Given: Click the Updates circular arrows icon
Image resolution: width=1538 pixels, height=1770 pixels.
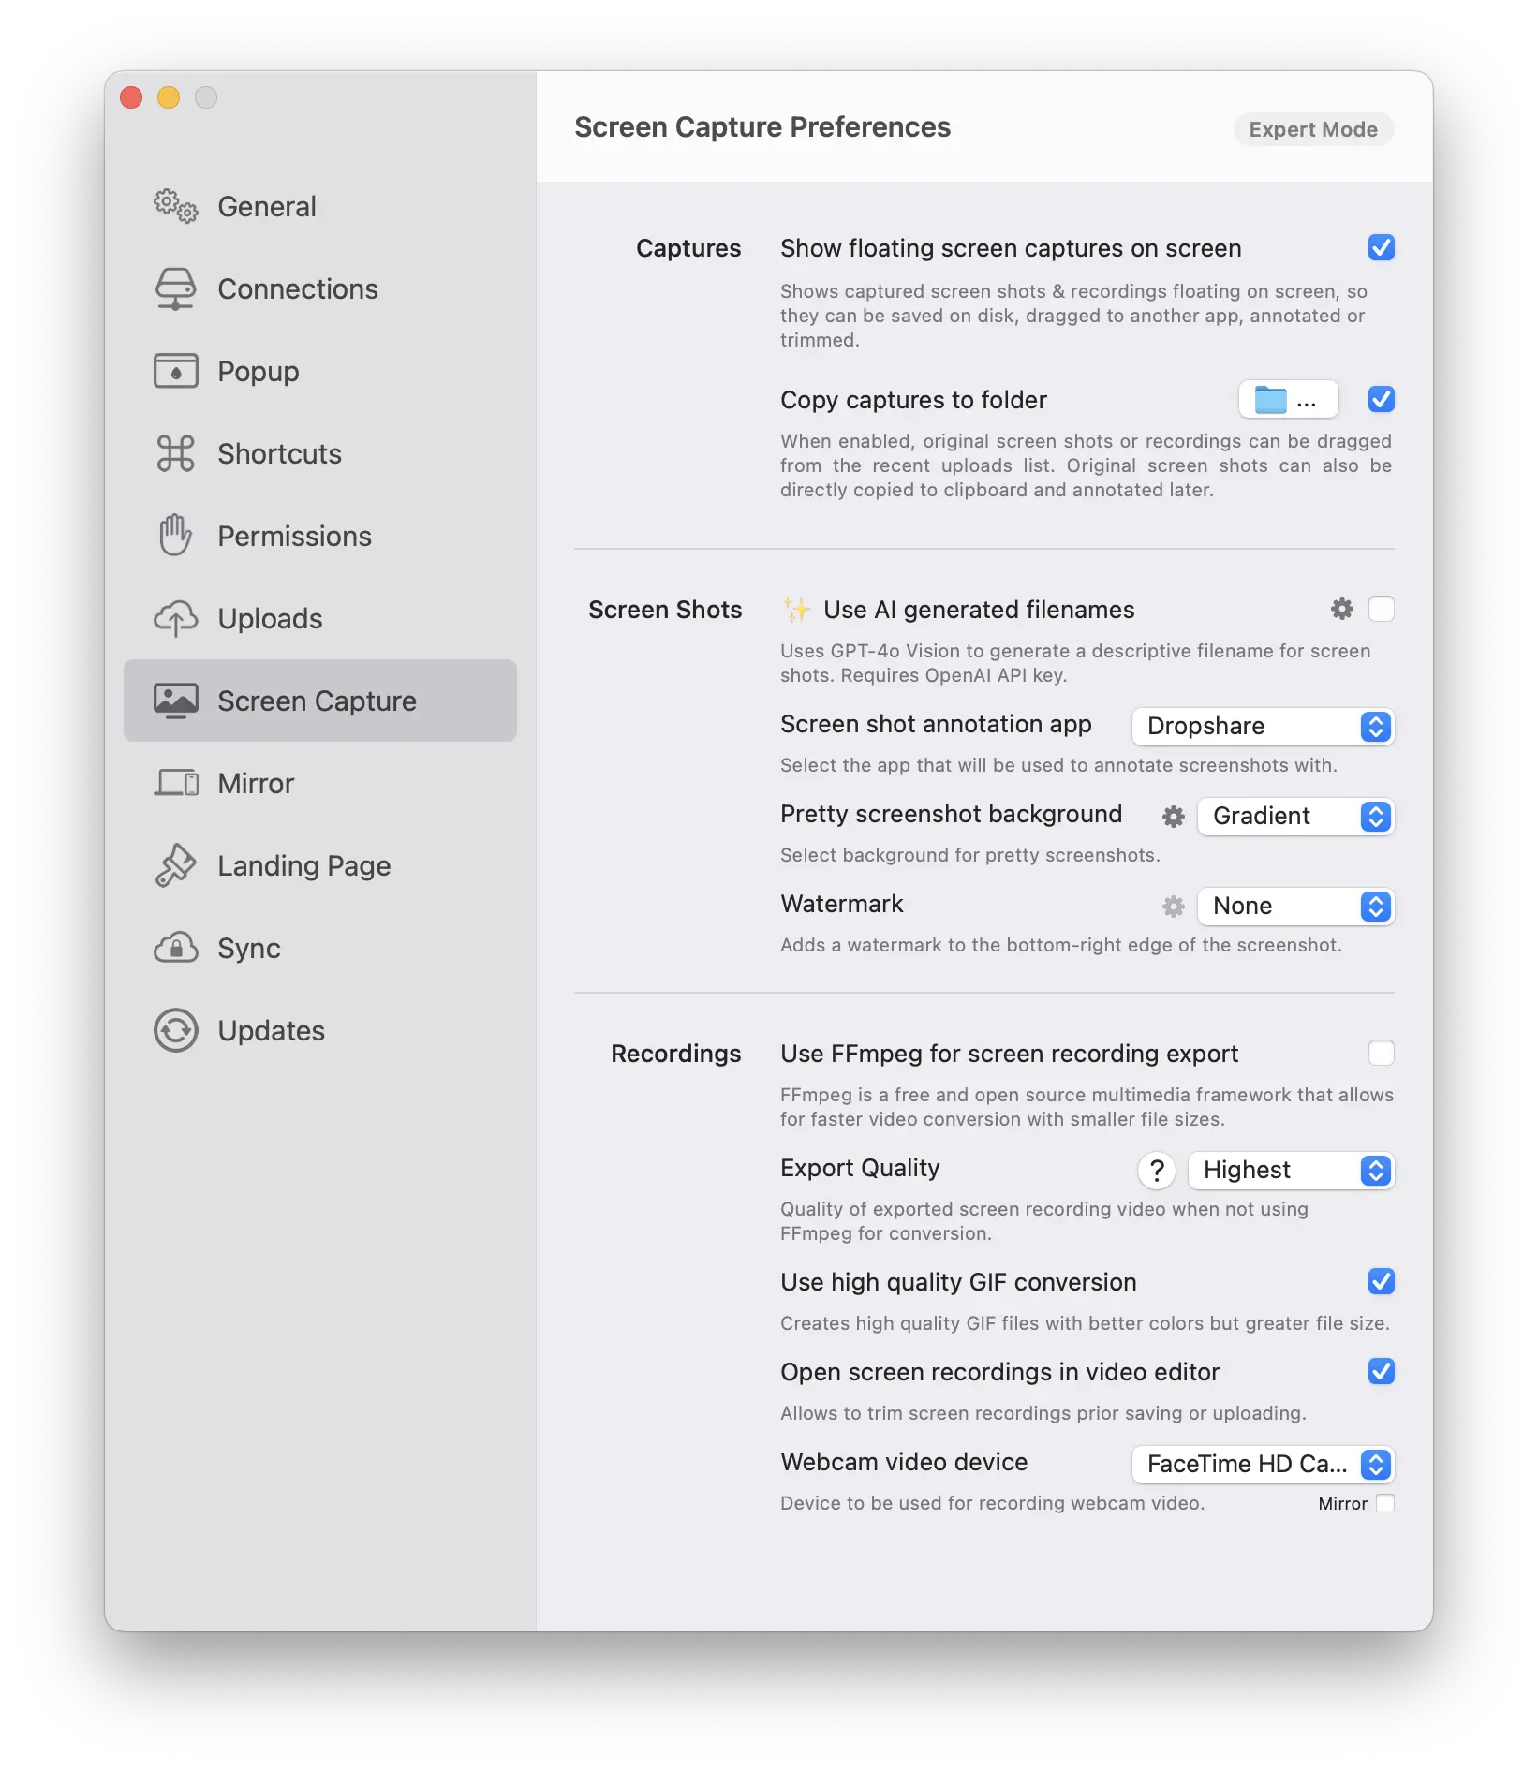Looking at the screenshot, I should click(x=175, y=1031).
